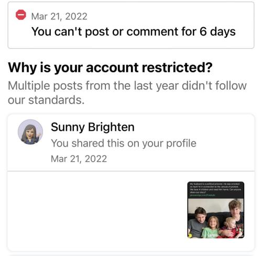Click the red restriction stop icon
262x256 pixels.
click(21, 15)
